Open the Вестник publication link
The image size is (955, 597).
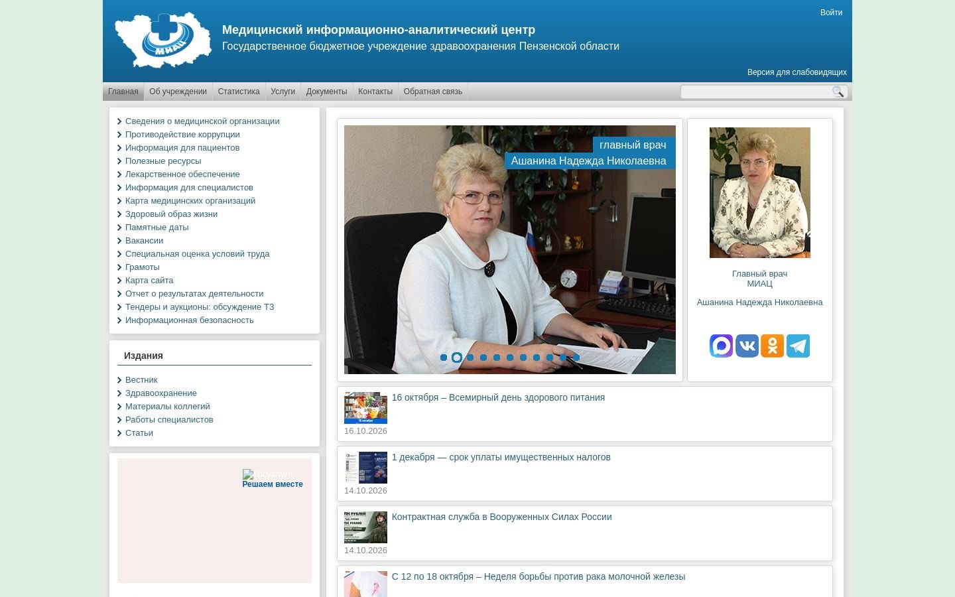[x=141, y=380]
